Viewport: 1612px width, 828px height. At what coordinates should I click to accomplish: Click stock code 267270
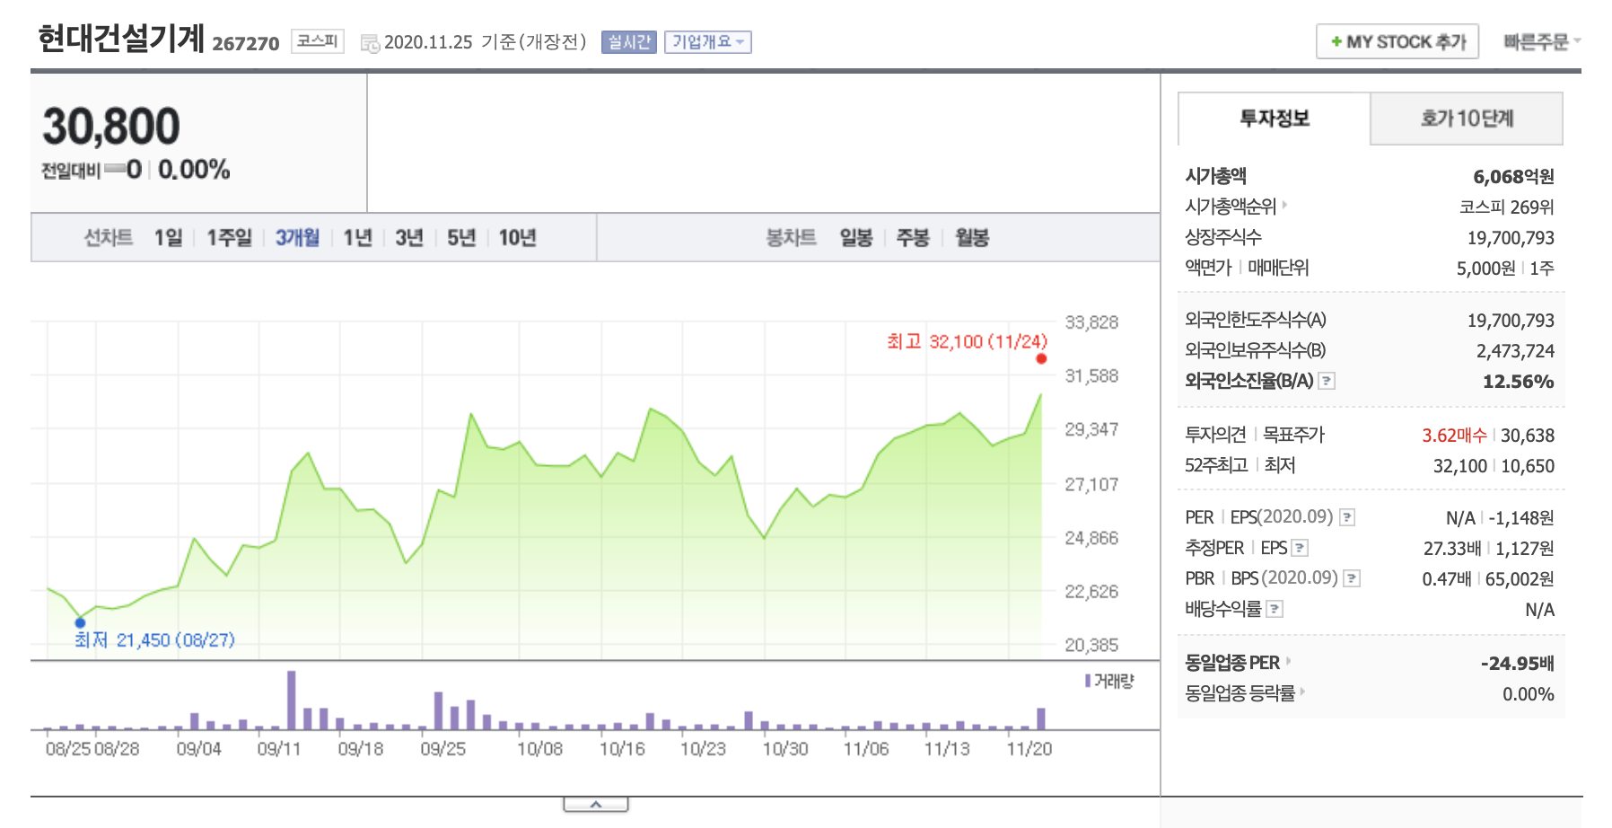(x=246, y=43)
